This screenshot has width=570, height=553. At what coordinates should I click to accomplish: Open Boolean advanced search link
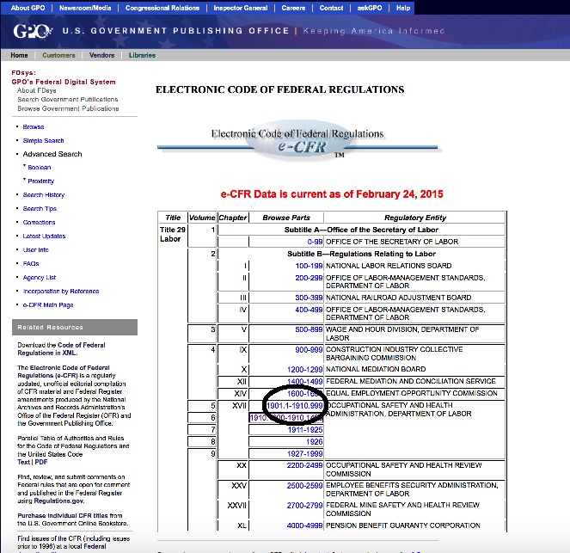click(40, 168)
